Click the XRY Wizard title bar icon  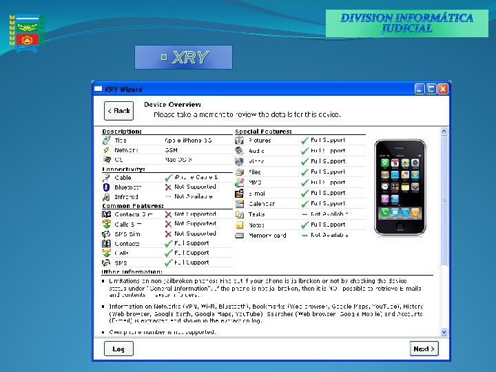click(98, 89)
